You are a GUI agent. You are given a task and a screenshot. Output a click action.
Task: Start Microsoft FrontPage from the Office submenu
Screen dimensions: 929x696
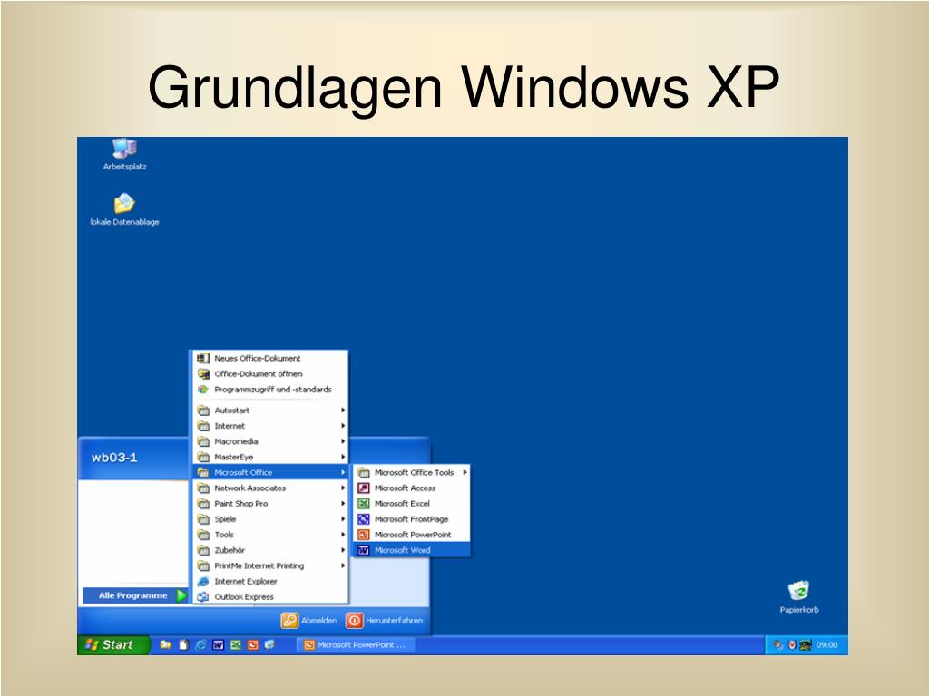click(x=413, y=519)
